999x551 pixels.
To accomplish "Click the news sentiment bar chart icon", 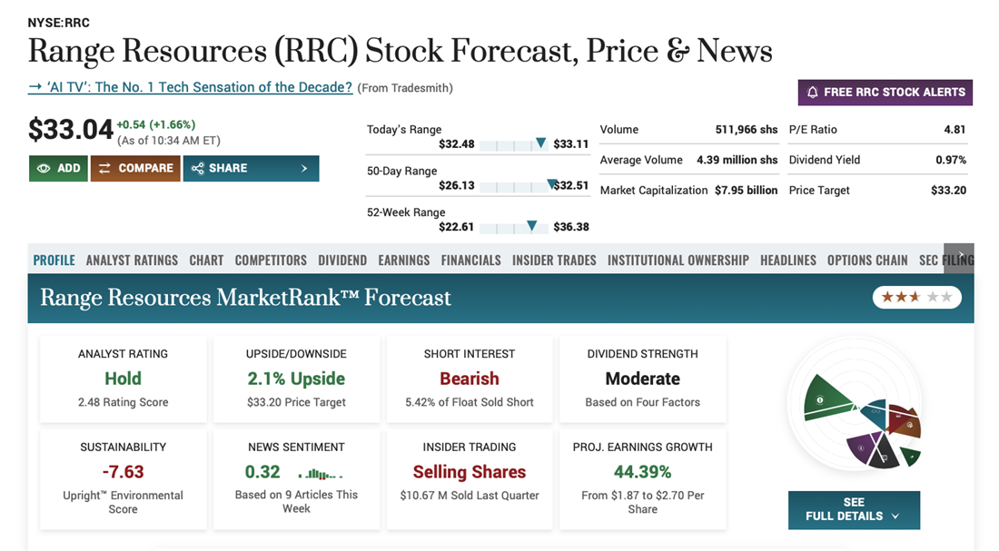I will click(320, 473).
